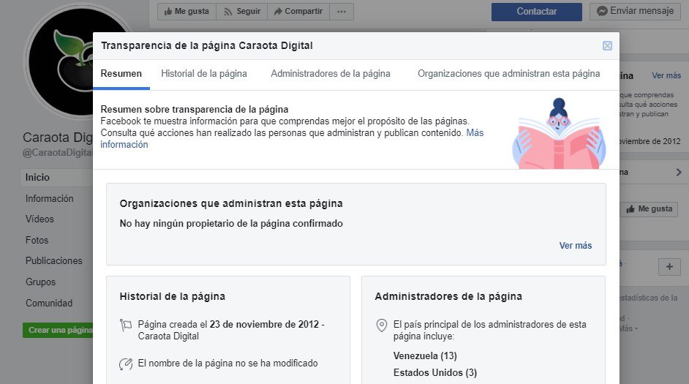The image size is (689, 384).
Task: Follow the Más información link
Action: click(475, 132)
